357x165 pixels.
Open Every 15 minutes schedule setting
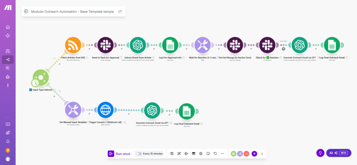[153, 154]
